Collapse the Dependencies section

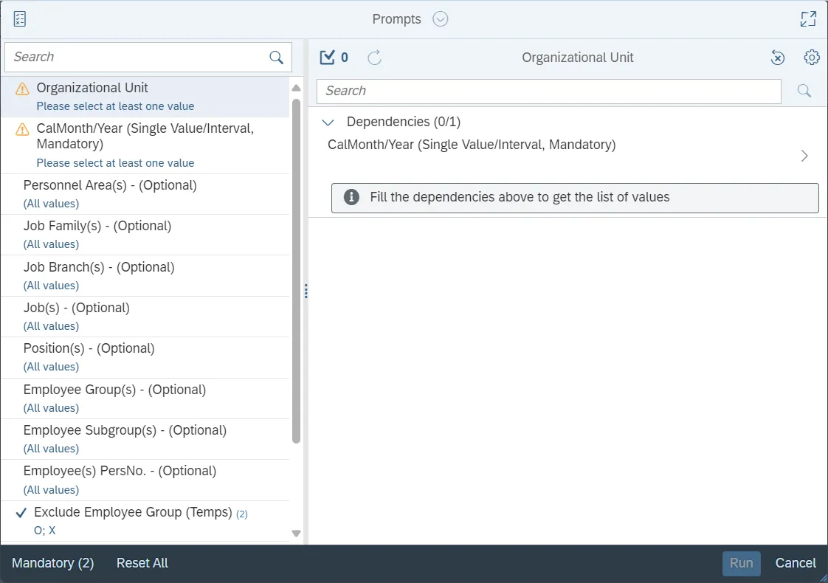coord(329,122)
